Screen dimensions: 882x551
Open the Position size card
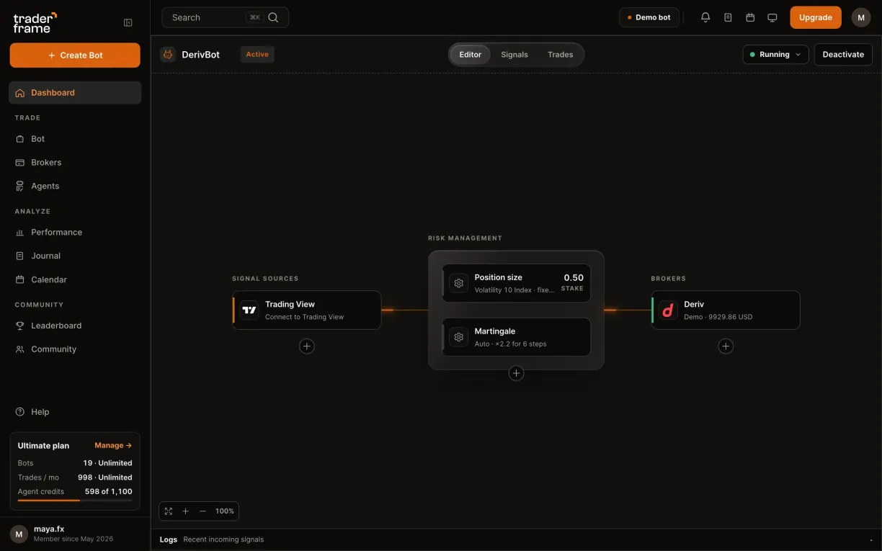point(516,283)
